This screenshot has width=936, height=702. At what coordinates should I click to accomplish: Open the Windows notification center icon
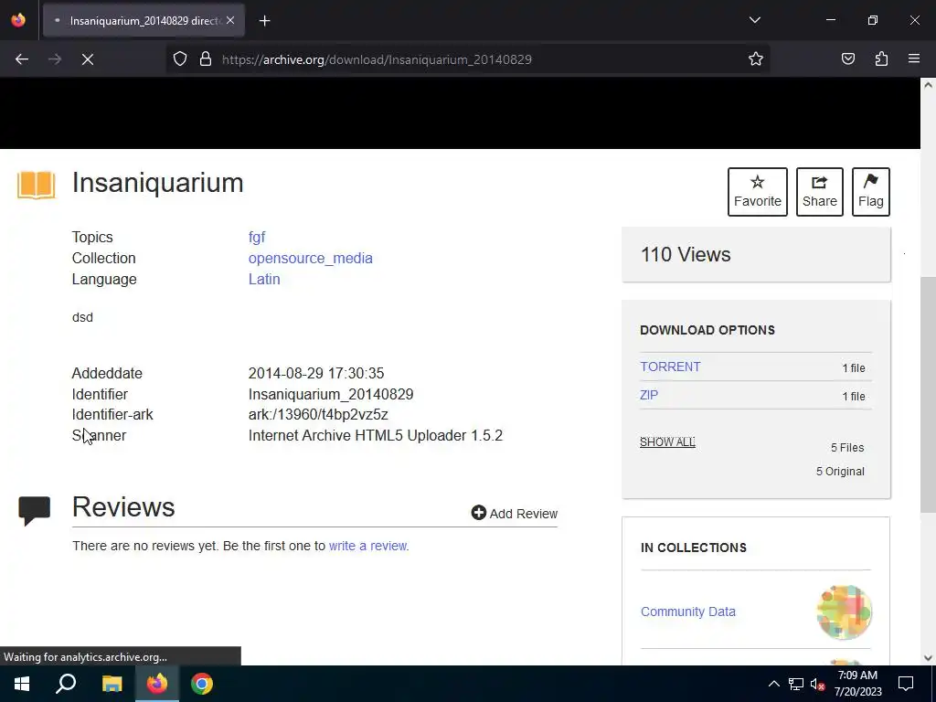[x=906, y=684]
